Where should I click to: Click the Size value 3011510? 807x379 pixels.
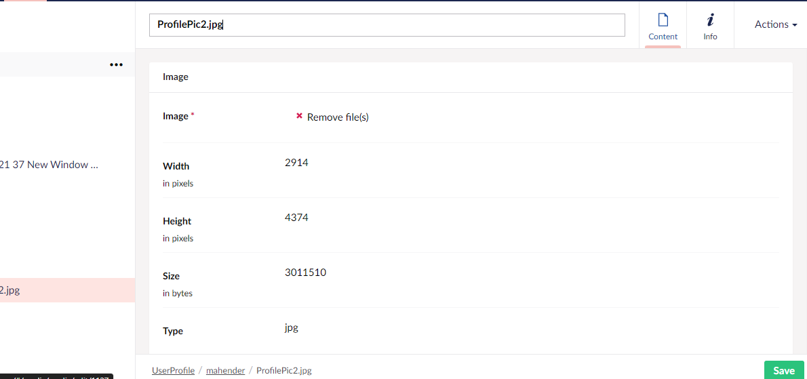click(305, 272)
